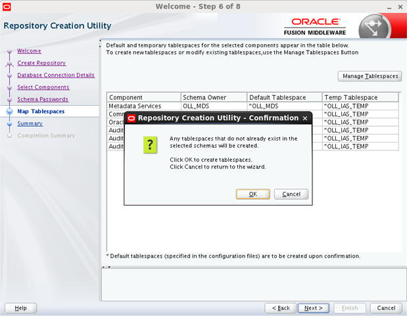Click the Schema Owner column header
The image size is (407, 316).
click(214, 97)
